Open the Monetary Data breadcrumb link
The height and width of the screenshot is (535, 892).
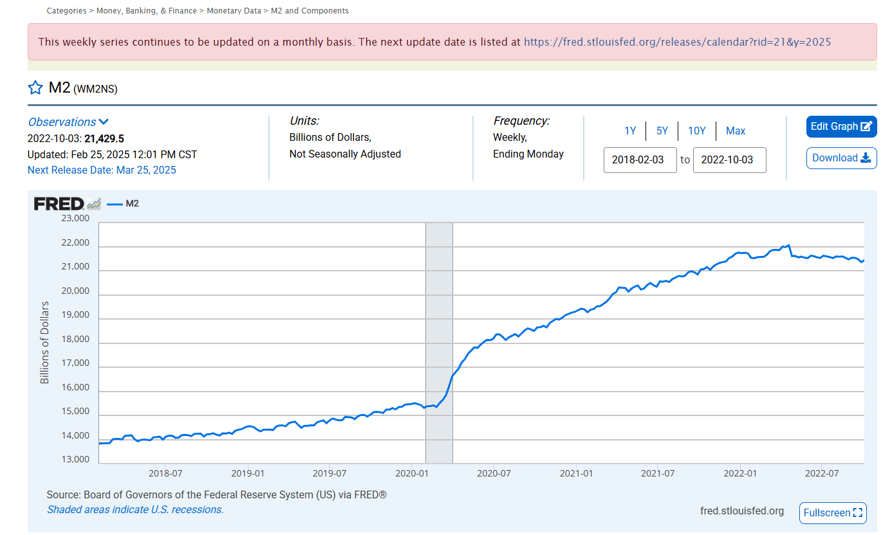234,11
